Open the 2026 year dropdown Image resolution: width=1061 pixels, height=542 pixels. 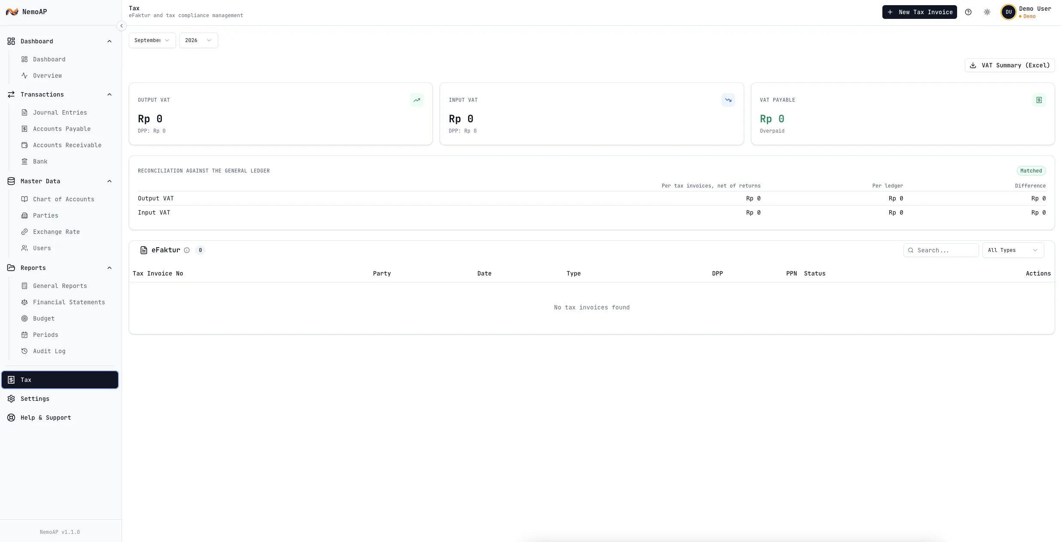[198, 40]
